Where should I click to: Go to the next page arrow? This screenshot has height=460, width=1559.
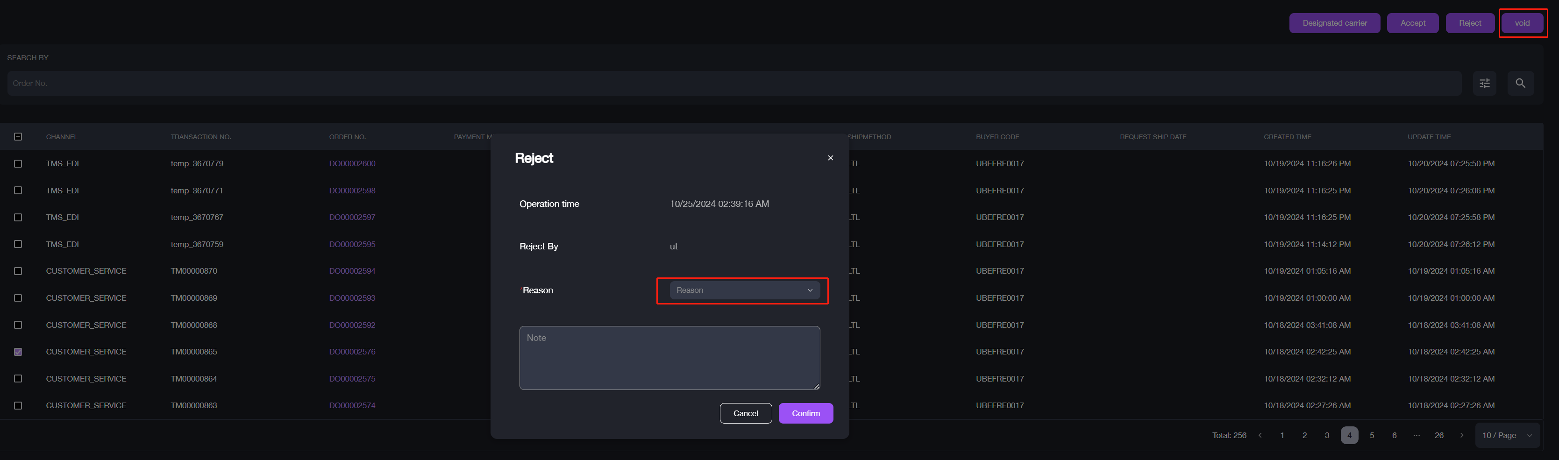coord(1461,435)
